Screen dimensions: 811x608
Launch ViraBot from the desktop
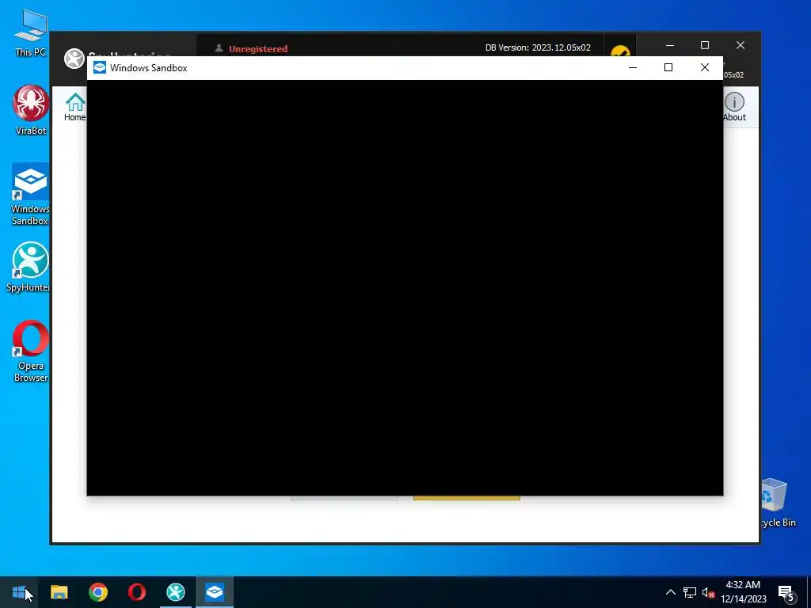pos(30,110)
